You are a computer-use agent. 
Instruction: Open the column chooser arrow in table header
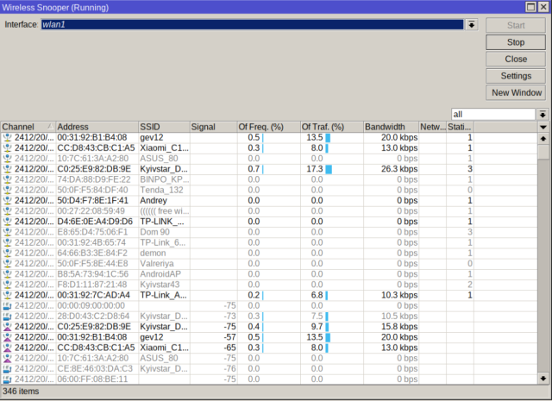[543, 127]
